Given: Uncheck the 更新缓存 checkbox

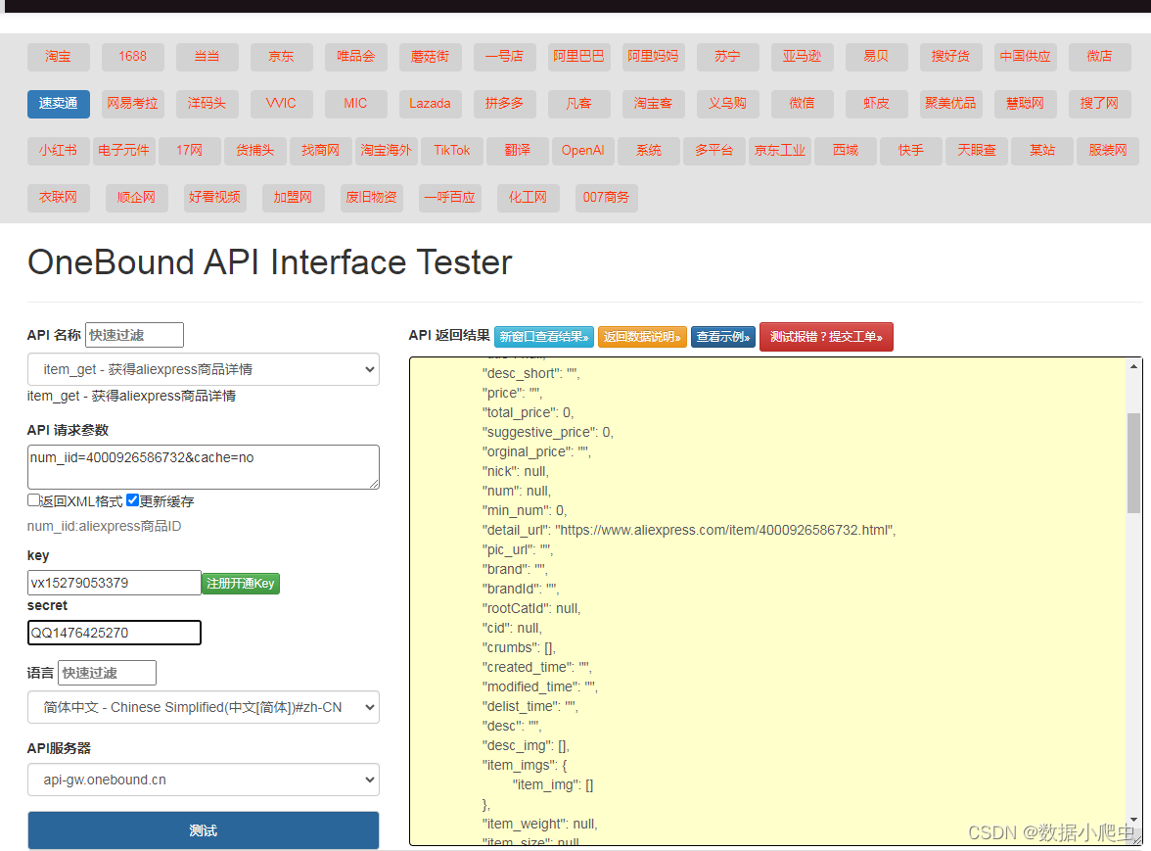Looking at the screenshot, I should [x=132, y=500].
